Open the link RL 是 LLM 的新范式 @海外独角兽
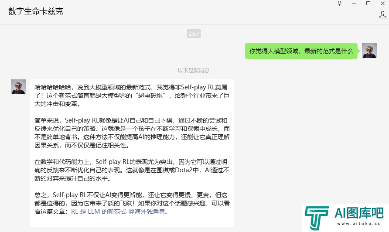The width and height of the screenshot is (389, 232). tap(118, 212)
